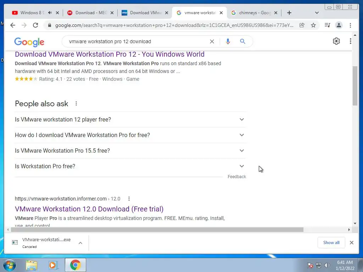This screenshot has height=272, width=363.
Task: Share this page using the share icon
Action: 302,25
